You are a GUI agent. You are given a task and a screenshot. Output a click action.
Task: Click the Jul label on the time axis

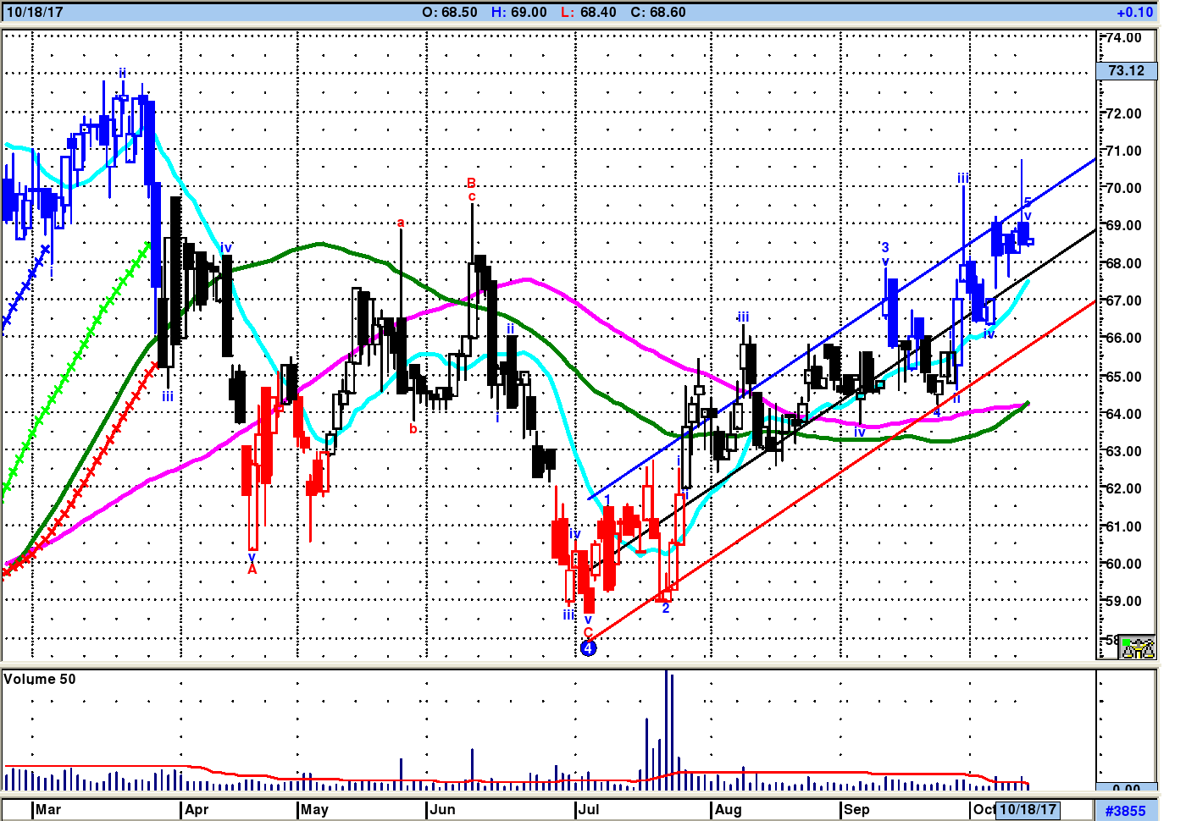coord(589,809)
